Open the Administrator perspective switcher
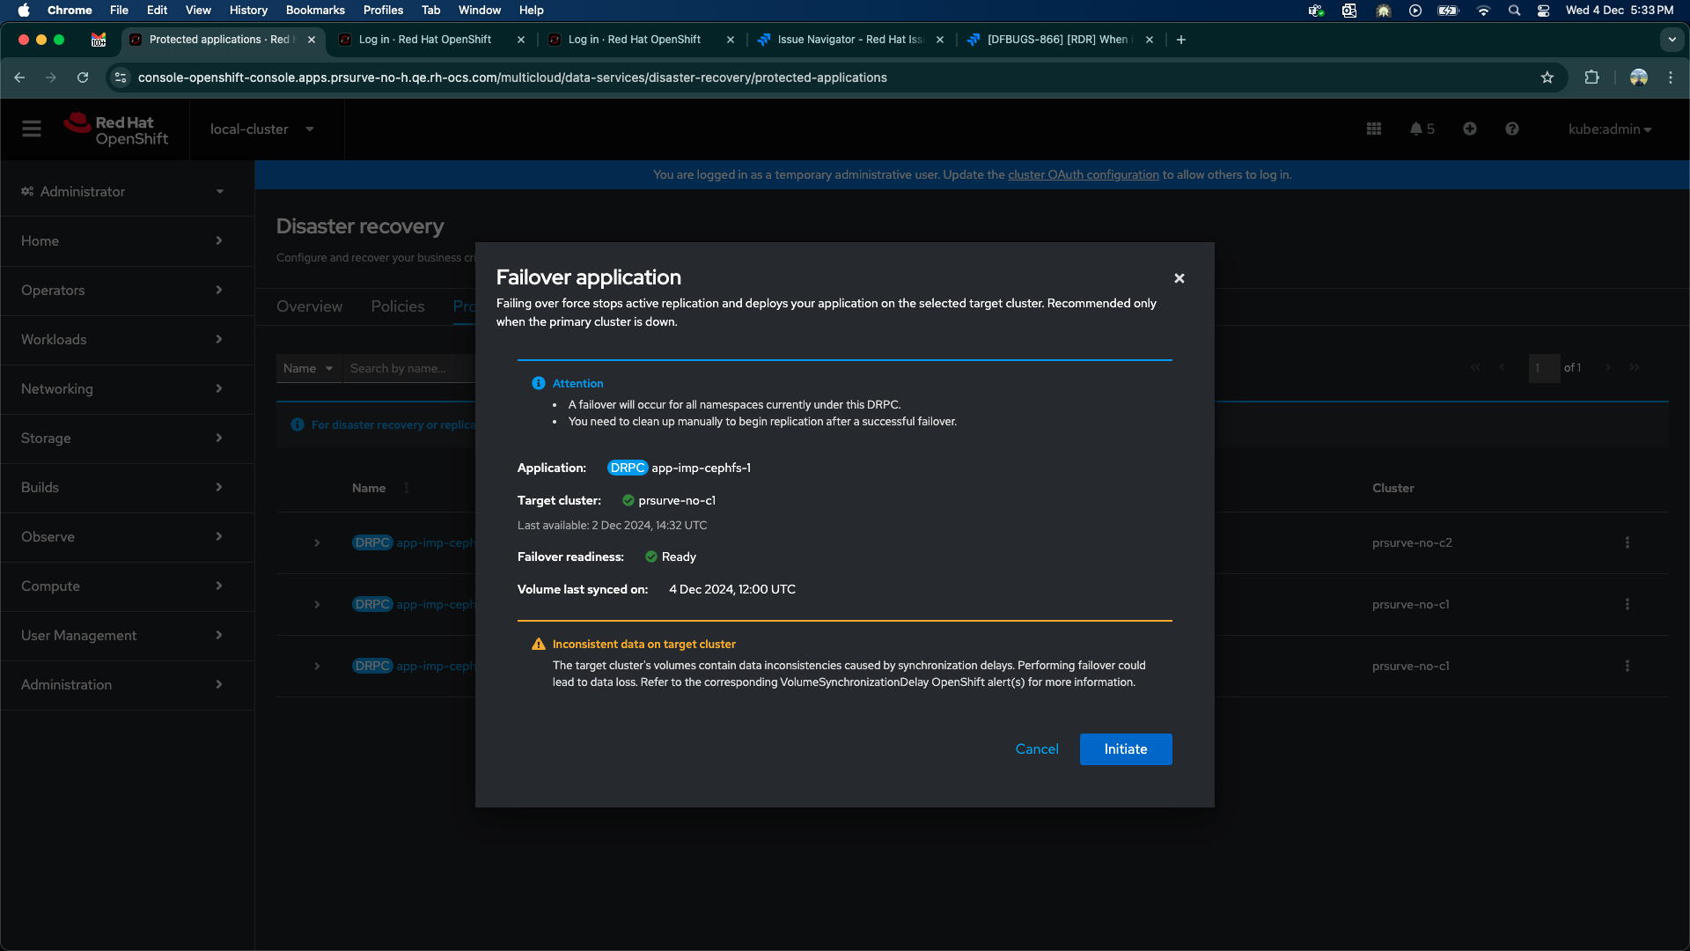1690x951 pixels. point(121,192)
